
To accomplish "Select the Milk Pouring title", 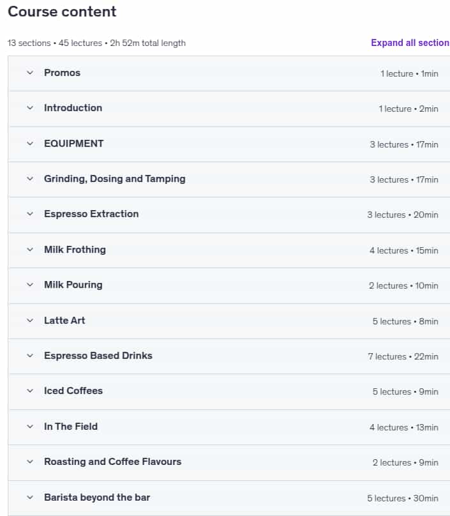I will pyautogui.click(x=73, y=285).
